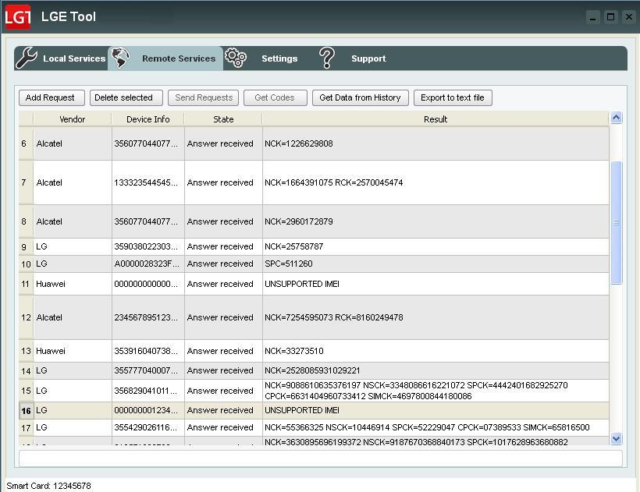Click Get Data from History
This screenshot has height=492, width=640.
pyautogui.click(x=360, y=97)
